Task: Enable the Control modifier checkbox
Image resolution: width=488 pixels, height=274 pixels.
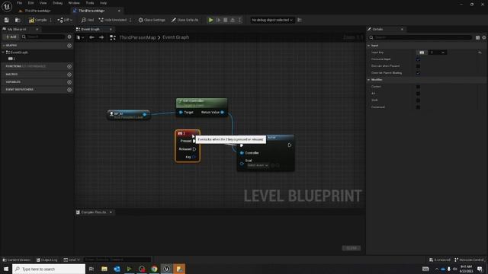Action: (418, 87)
